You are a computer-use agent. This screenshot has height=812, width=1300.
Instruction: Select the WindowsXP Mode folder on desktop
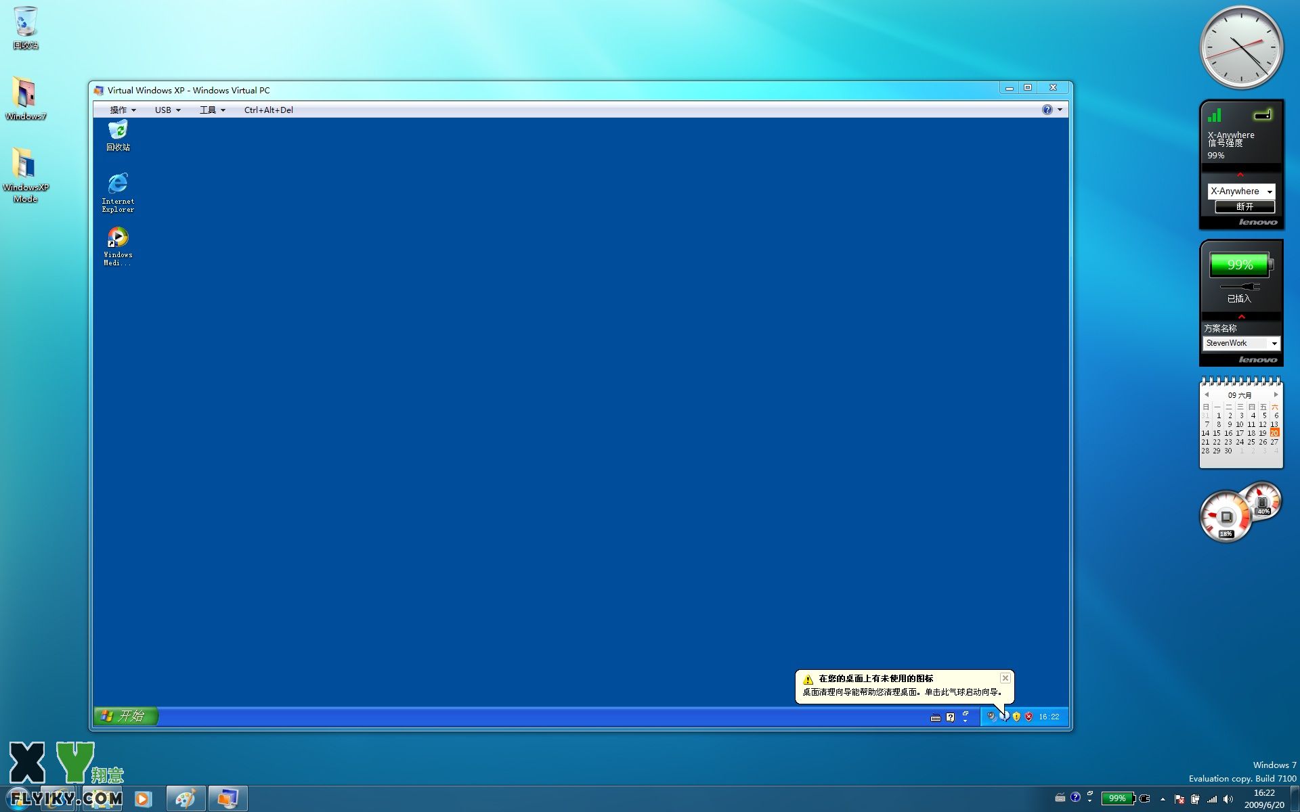26,175
